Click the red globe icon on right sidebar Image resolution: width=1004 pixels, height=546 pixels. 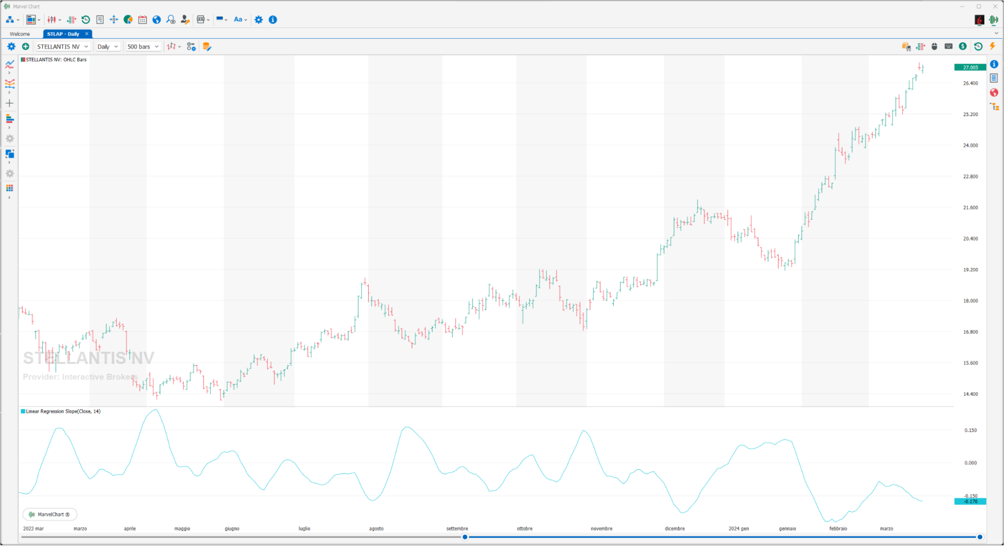pyautogui.click(x=994, y=92)
